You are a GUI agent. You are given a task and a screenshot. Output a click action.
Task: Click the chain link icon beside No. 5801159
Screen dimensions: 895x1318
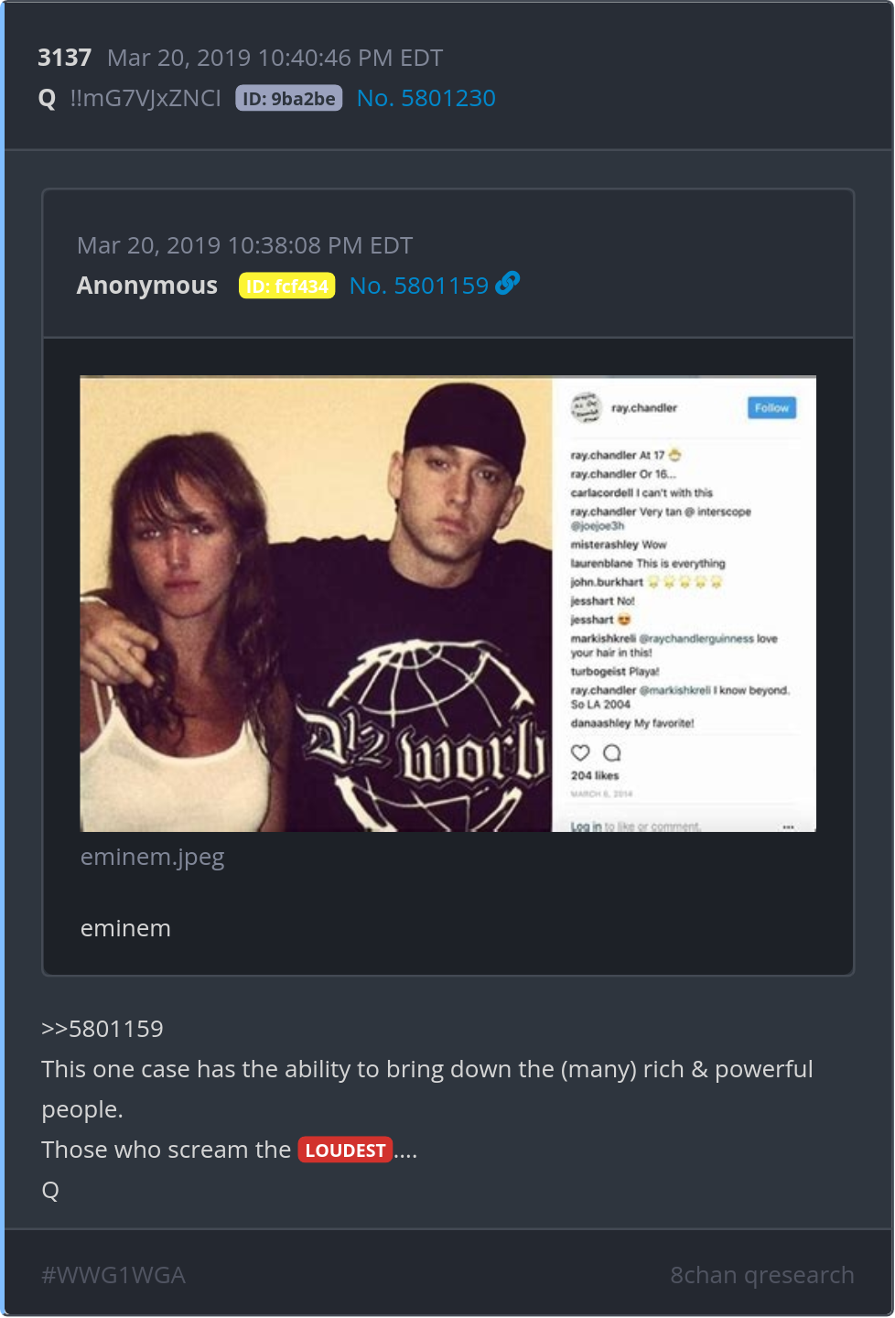tap(507, 284)
